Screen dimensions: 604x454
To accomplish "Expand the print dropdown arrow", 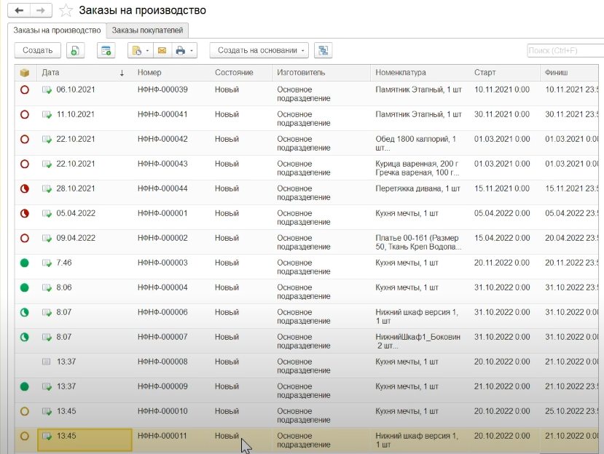I will click(192, 50).
